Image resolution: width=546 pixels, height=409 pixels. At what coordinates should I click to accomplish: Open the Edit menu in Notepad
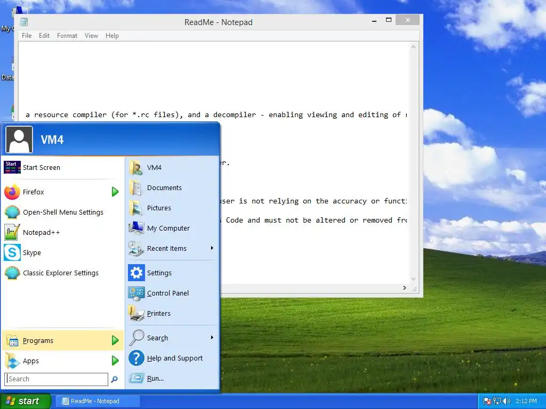tap(44, 36)
